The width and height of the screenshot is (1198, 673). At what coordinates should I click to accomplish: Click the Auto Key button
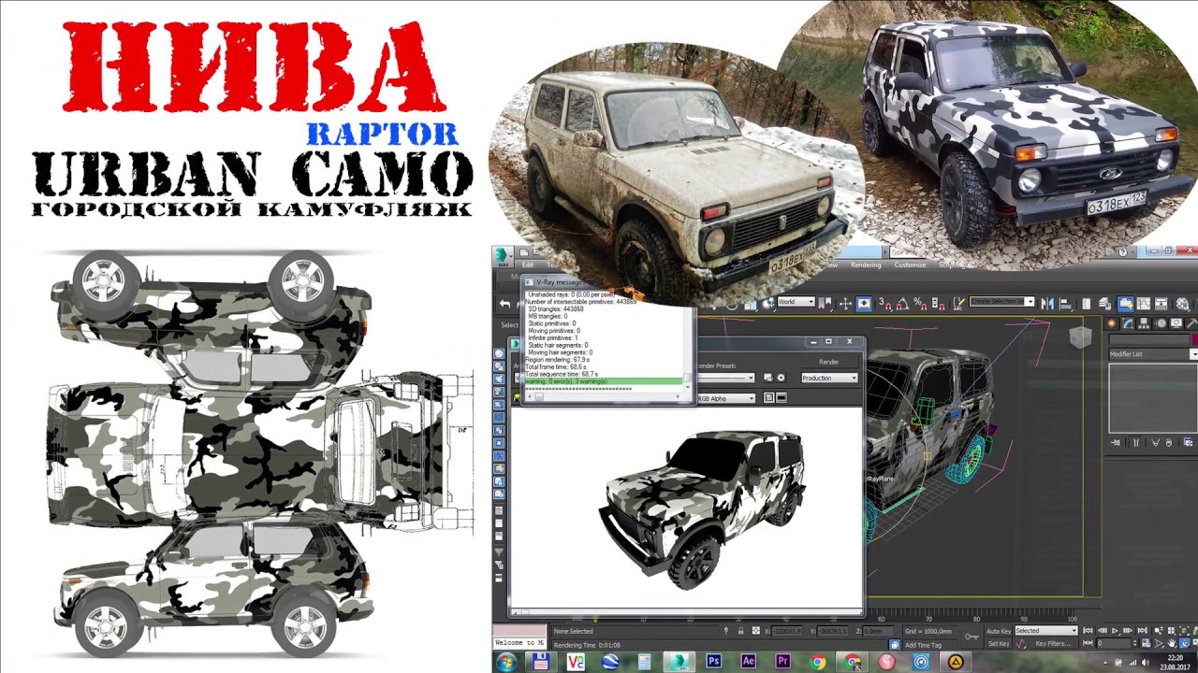click(x=999, y=631)
